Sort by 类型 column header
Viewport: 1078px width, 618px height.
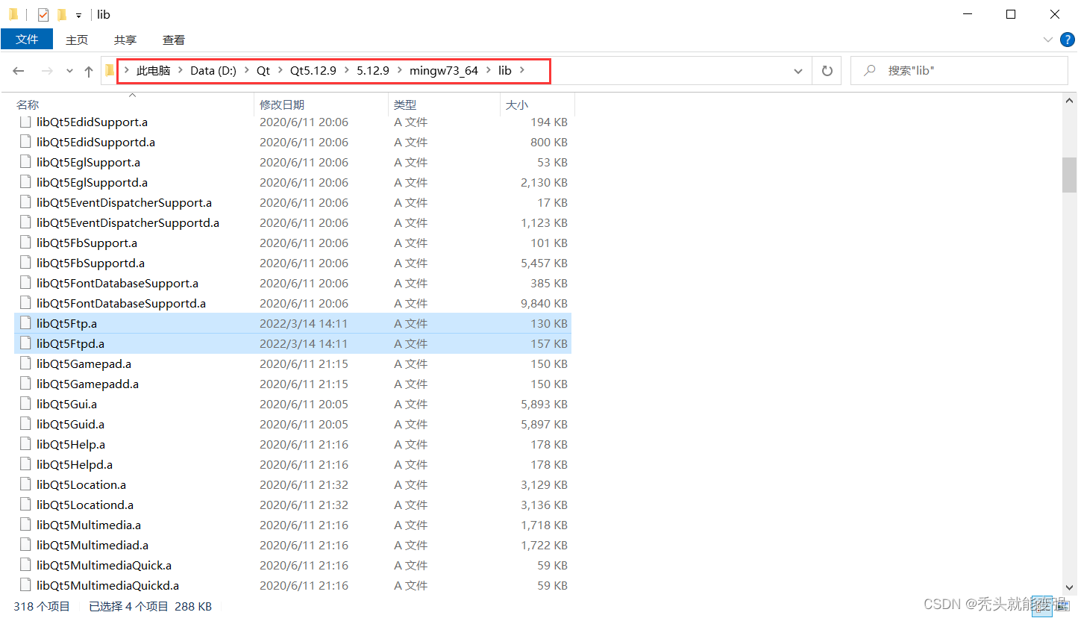click(x=444, y=105)
